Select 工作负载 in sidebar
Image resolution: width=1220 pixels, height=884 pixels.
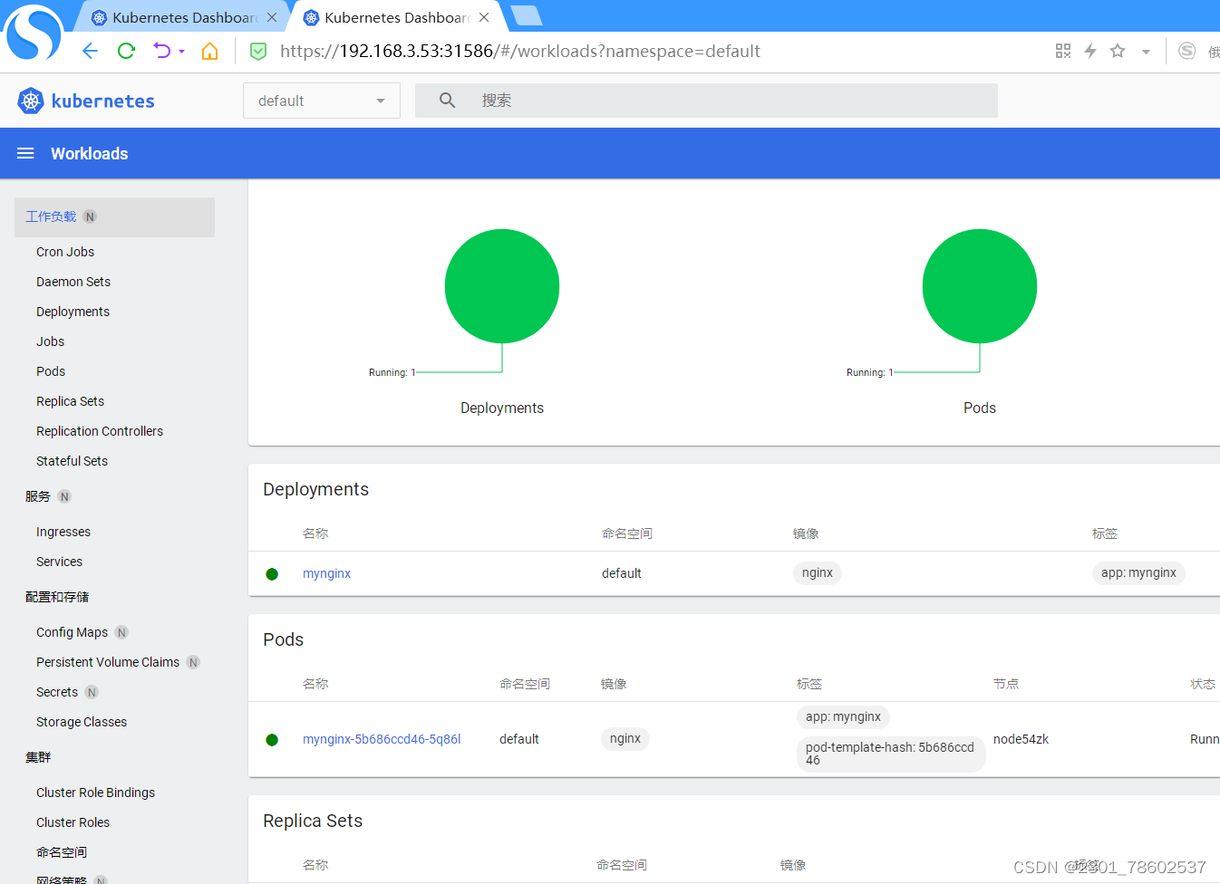click(x=114, y=217)
